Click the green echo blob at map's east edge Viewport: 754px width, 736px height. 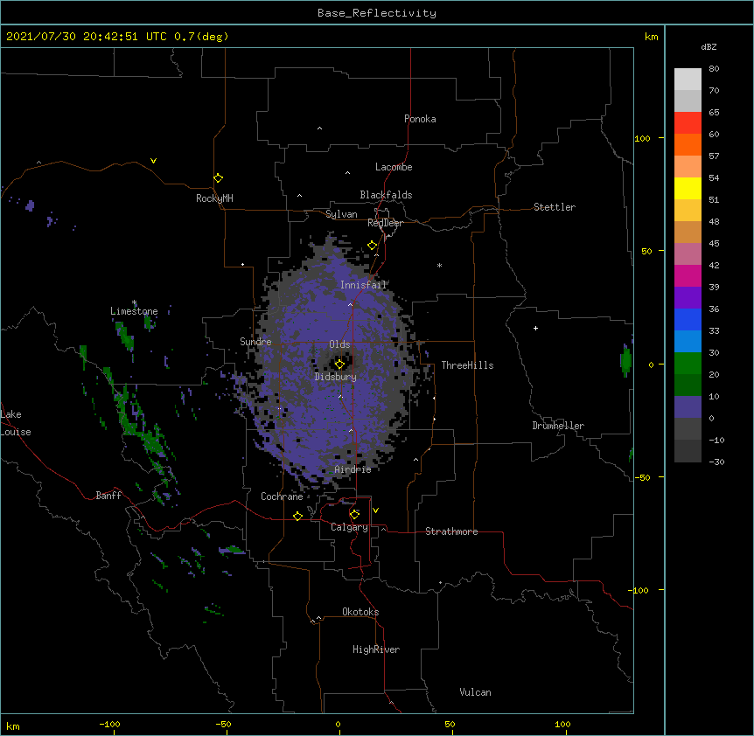click(x=625, y=361)
